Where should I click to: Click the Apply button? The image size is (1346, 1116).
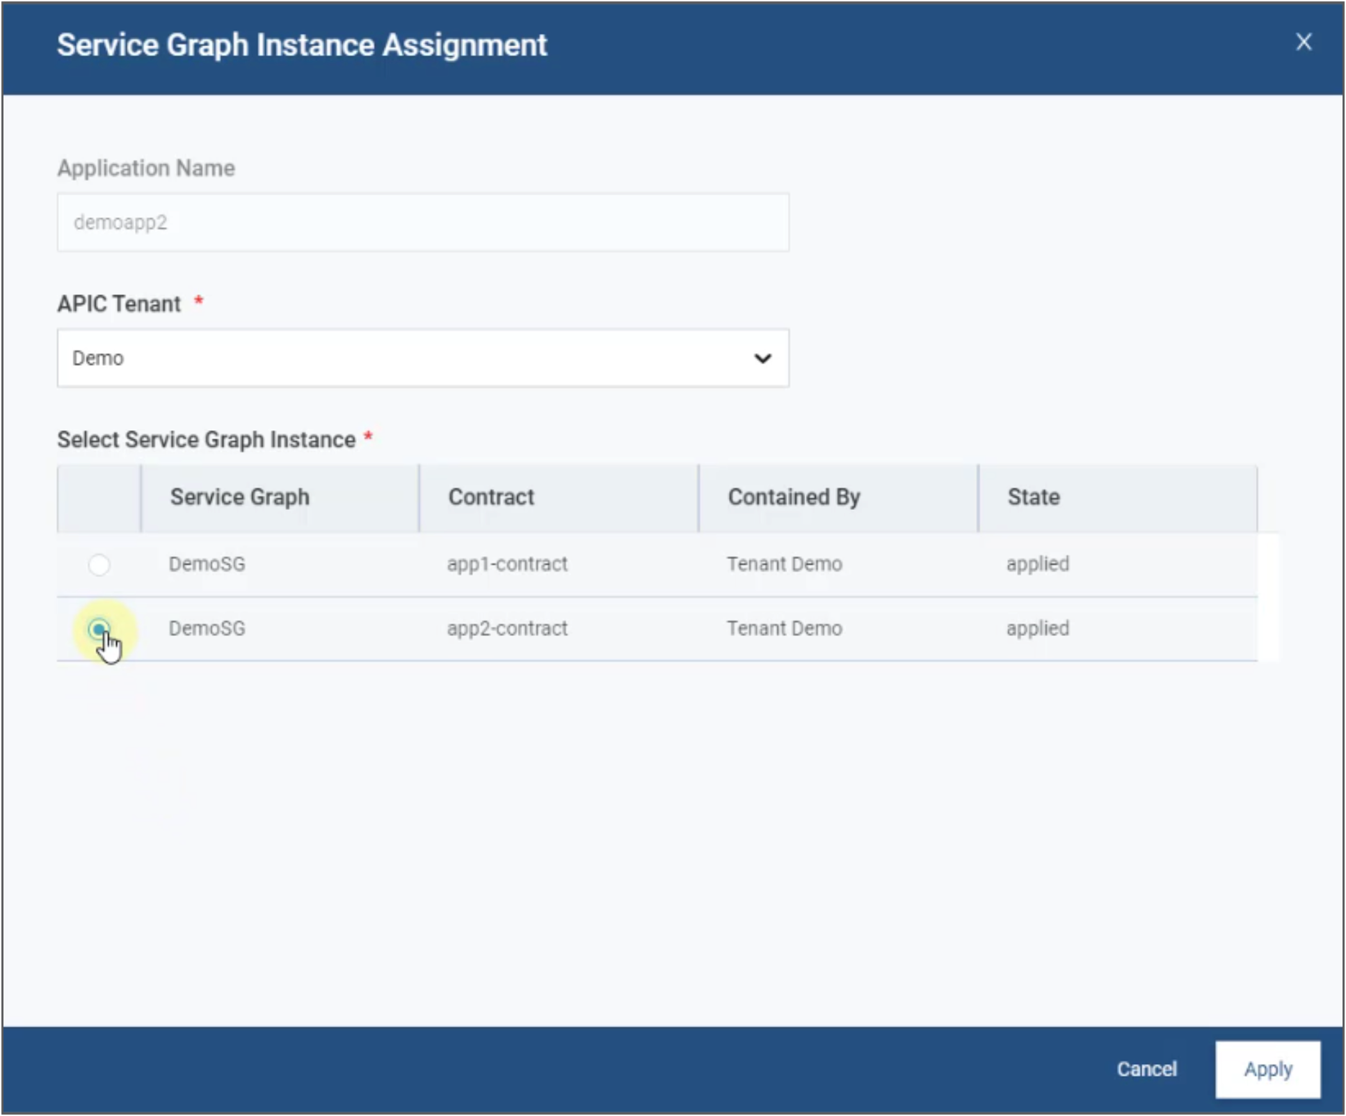point(1267,1069)
